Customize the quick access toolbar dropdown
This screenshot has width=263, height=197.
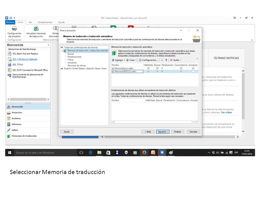15,18
